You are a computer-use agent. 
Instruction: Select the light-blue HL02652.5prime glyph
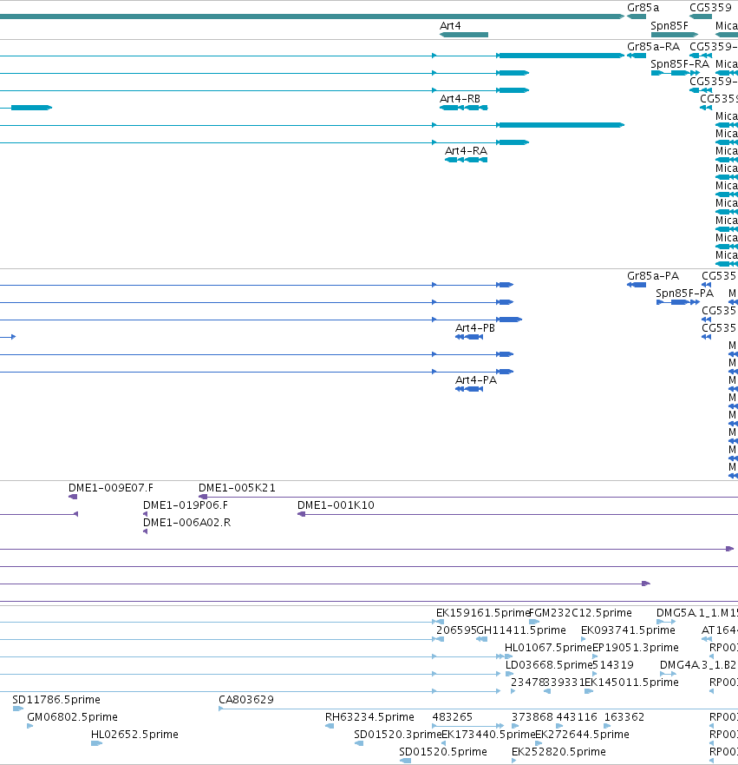[96, 743]
